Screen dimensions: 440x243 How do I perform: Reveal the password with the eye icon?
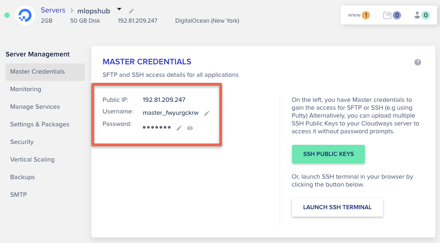[190, 128]
